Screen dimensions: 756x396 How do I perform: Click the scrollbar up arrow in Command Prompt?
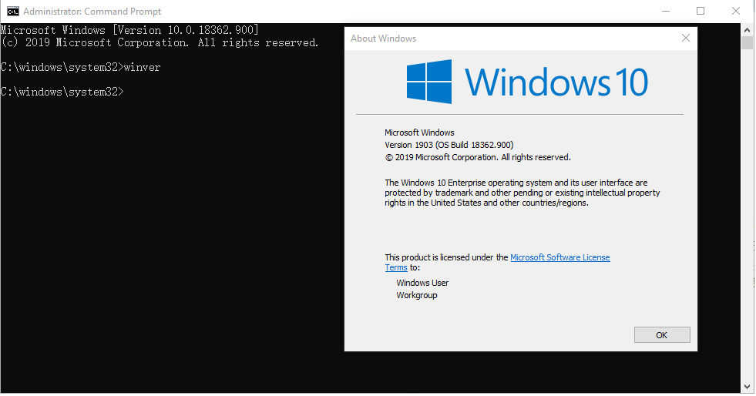click(x=748, y=29)
